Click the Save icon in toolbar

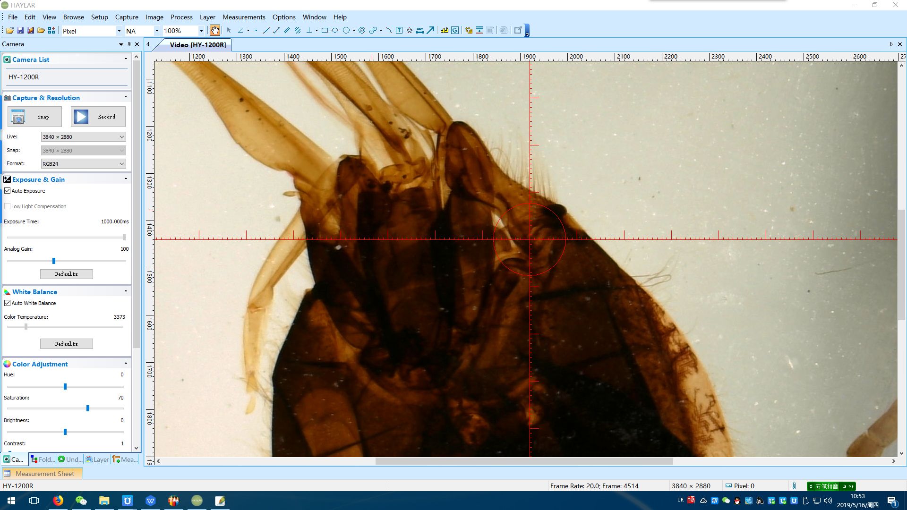pos(20,31)
